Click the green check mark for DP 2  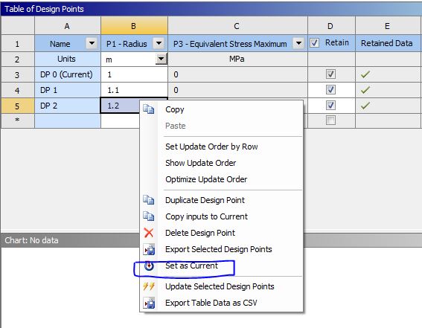pyautogui.click(x=365, y=106)
